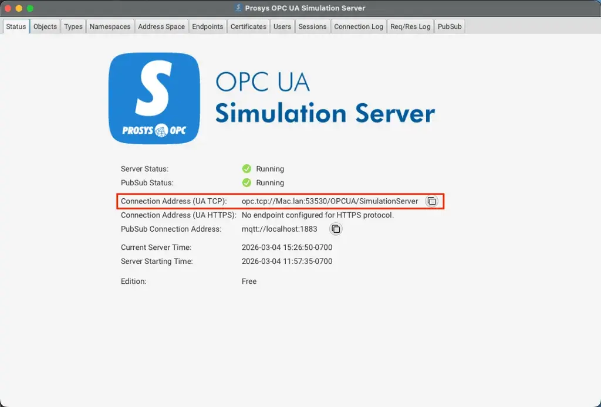Click the 'Running' text beside PubSub Status
This screenshot has width=601, height=407.
pyautogui.click(x=270, y=182)
